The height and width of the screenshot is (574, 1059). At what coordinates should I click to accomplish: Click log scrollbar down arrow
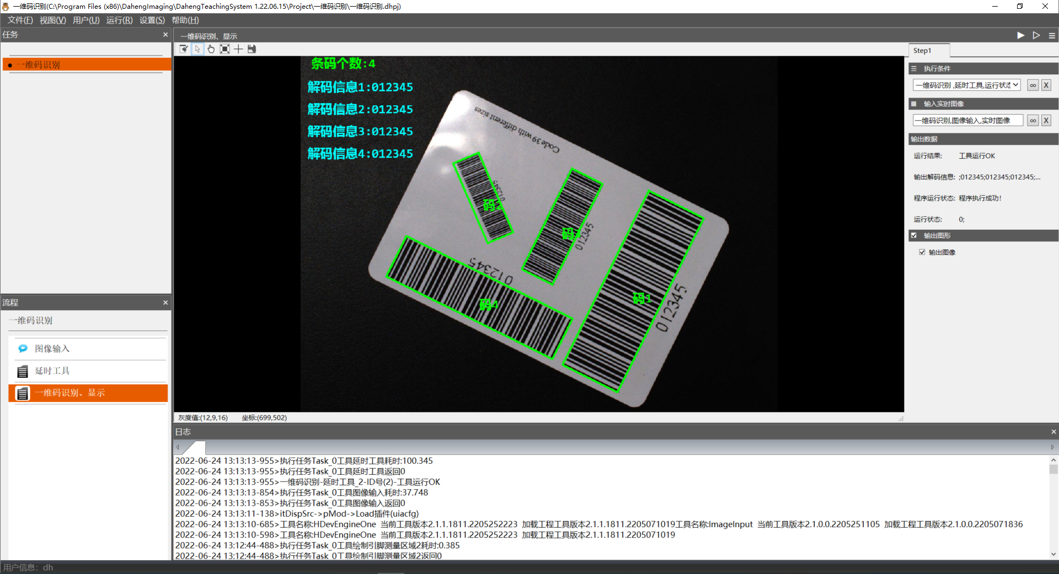pyautogui.click(x=1053, y=555)
